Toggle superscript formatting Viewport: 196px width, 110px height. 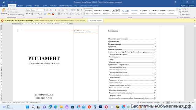click(41, 14)
